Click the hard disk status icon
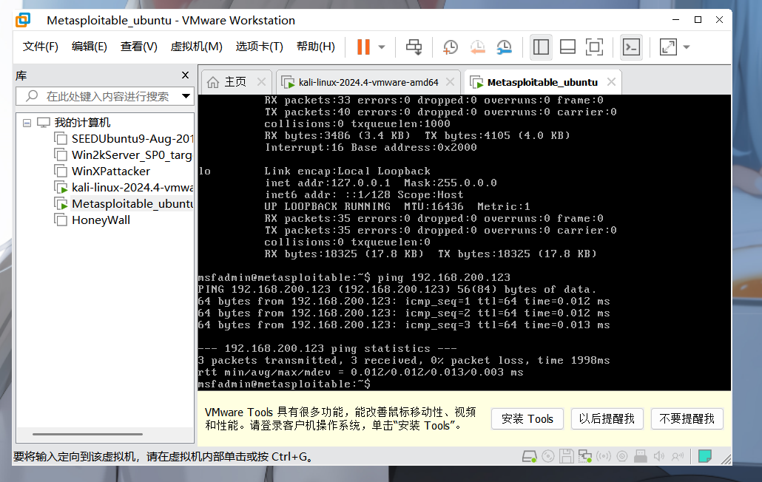Viewport: 762px width, 482px height. tap(529, 456)
